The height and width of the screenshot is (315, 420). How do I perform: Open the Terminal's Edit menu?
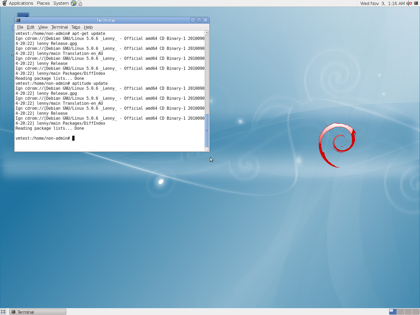[30, 27]
